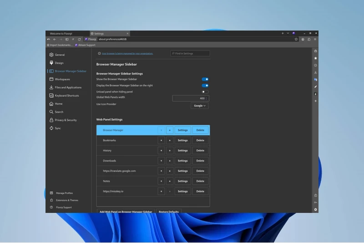Open the Google Translate panel icon
364x243 pixels.
pyautogui.click(x=315, y=79)
